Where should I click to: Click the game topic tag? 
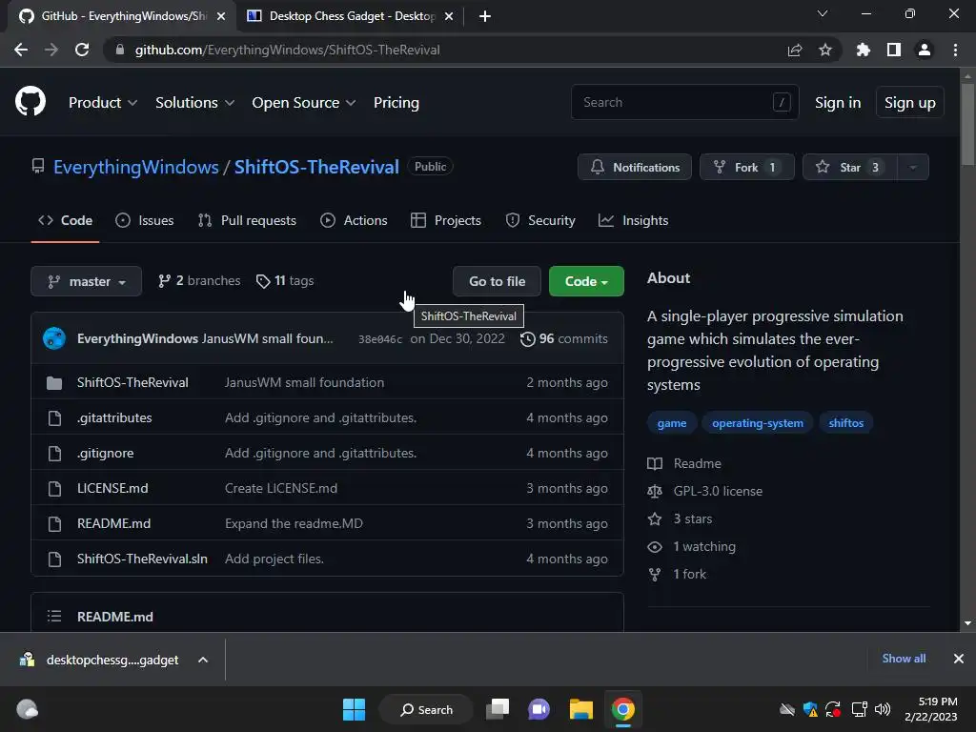(672, 422)
